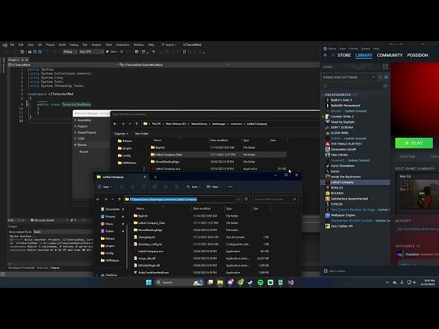Viewport: 439px width, 329px height.
Task: Click the Steam back navigation arrow
Action: 325,55
